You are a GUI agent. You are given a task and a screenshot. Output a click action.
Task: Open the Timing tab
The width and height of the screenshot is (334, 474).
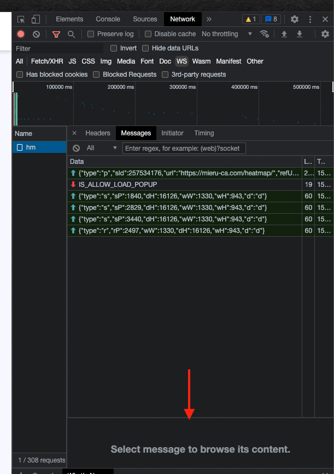204,133
